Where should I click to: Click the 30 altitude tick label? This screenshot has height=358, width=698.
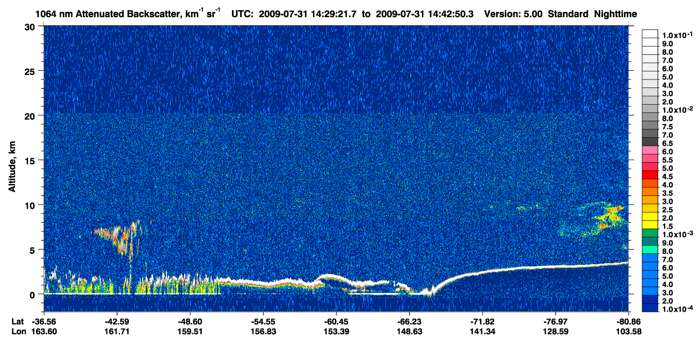(31, 27)
